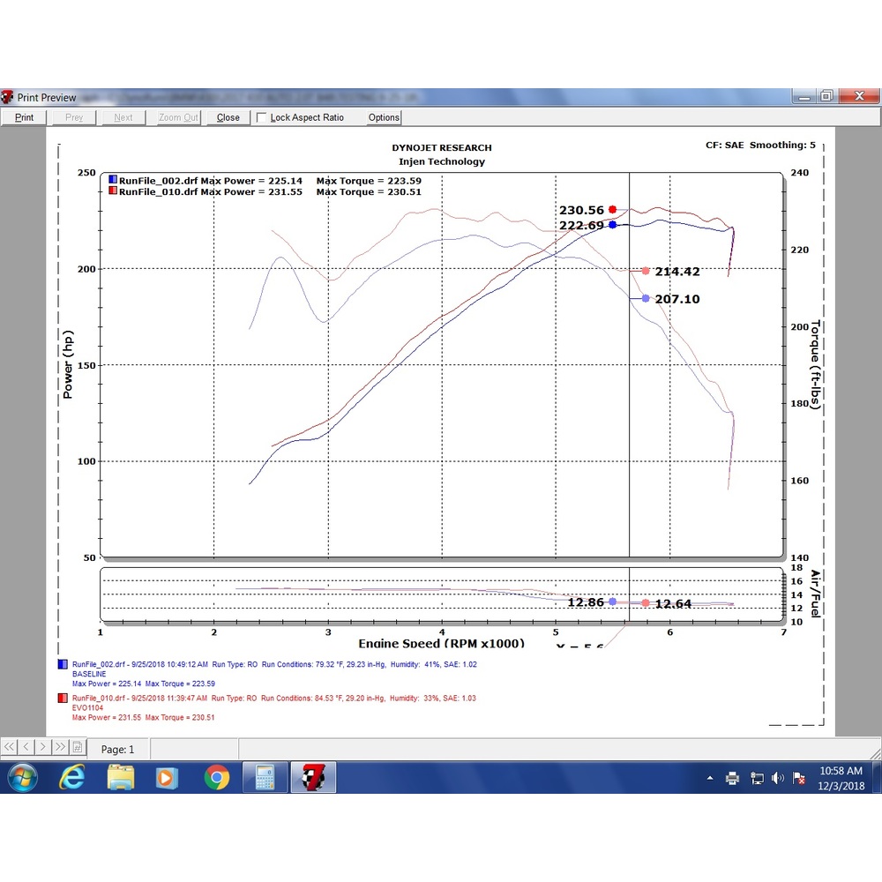Image resolution: width=882 pixels, height=882 pixels.
Task: Open the Options button
Action: (384, 117)
